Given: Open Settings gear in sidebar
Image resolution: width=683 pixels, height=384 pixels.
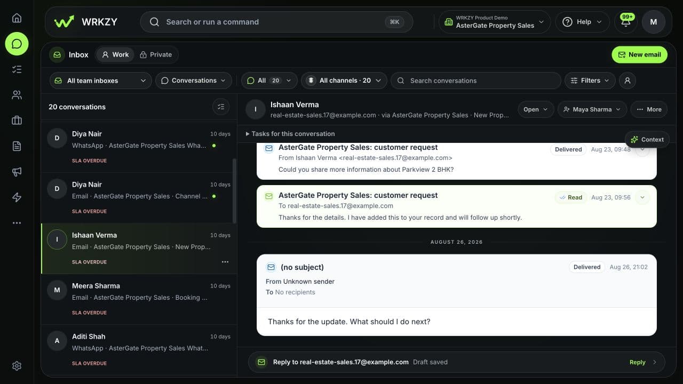Looking at the screenshot, I should pos(17,366).
